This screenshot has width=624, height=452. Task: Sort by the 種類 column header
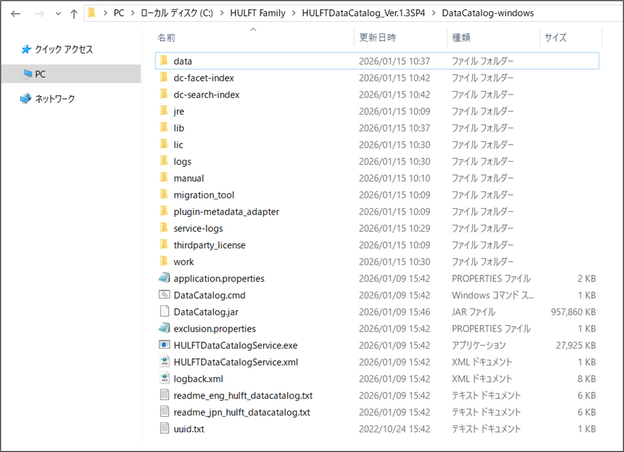coord(461,38)
